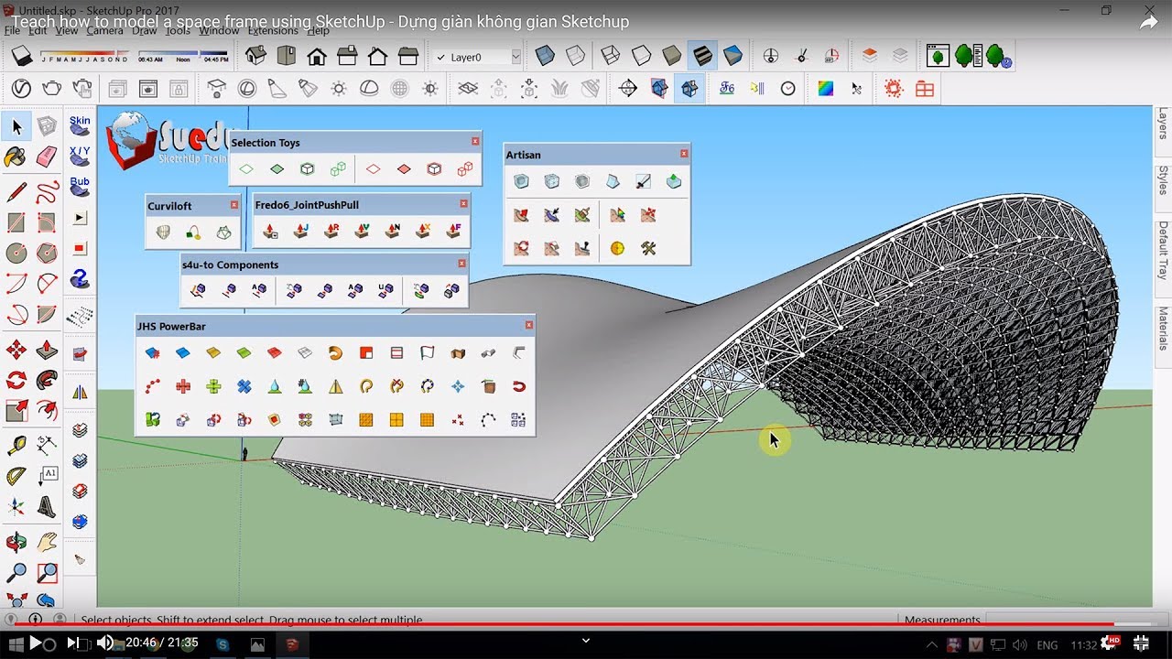Click first JointPushPull icon
1172x659 pixels.
270,231
